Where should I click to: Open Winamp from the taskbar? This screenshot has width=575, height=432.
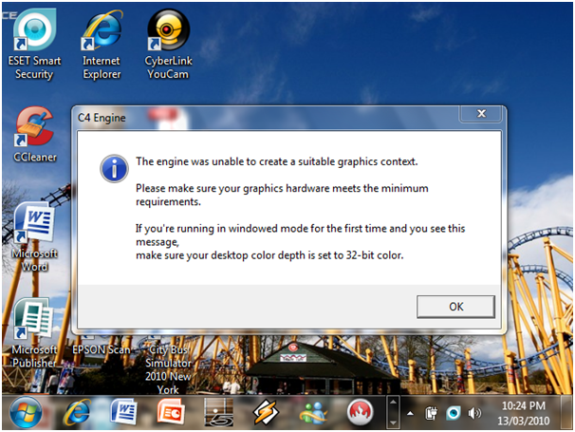pyautogui.click(x=266, y=412)
